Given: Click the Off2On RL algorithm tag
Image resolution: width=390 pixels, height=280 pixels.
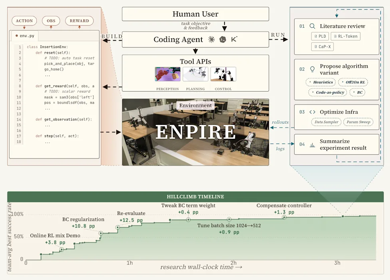Looking at the screenshot, I should point(353,82).
